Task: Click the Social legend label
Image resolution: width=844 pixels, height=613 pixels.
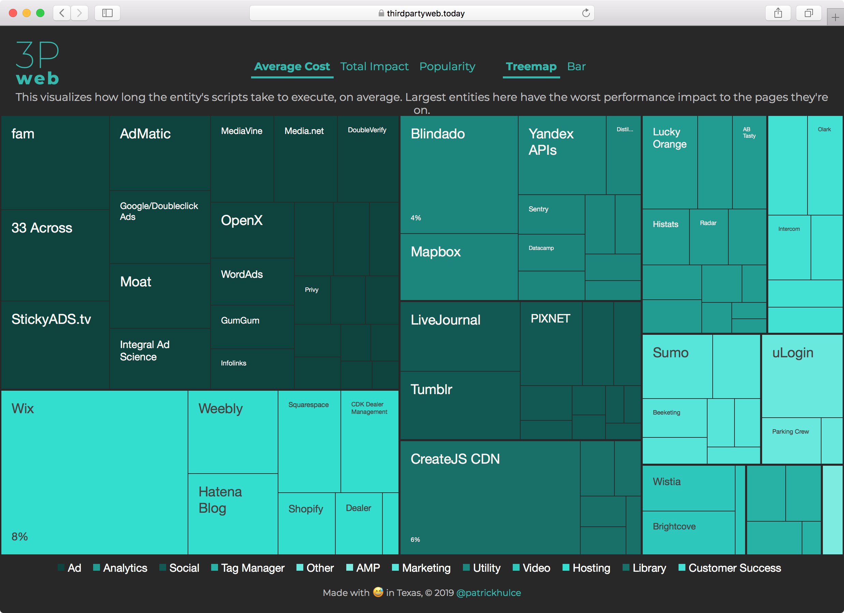Action: [x=184, y=568]
